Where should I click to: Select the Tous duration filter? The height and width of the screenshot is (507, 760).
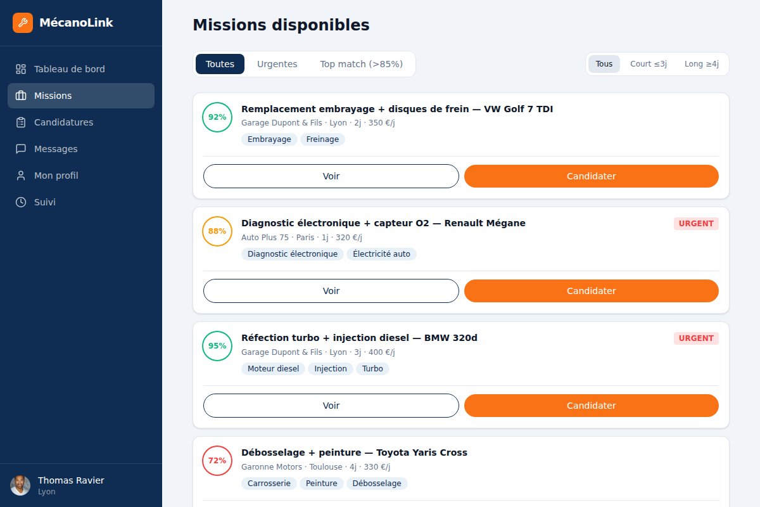(604, 64)
